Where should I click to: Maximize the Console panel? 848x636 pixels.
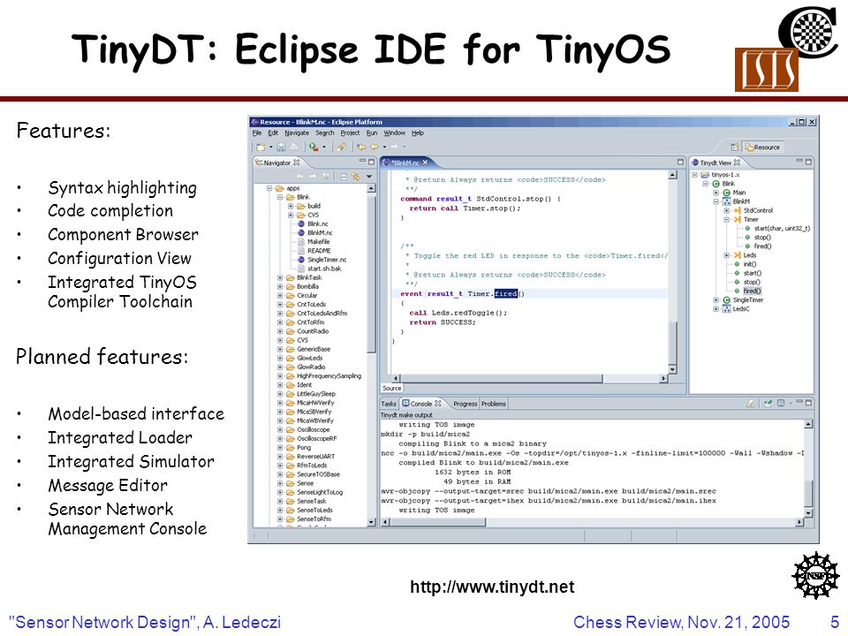(808, 403)
